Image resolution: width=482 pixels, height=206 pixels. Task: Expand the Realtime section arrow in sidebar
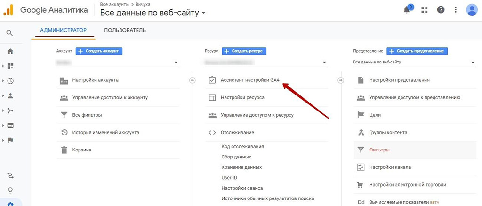pyautogui.click(x=3, y=81)
